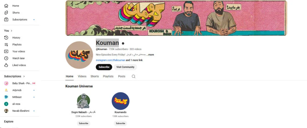Open the History clock icon
Image resolution: width=307 pixels, height=128 pixels.
[6, 38]
